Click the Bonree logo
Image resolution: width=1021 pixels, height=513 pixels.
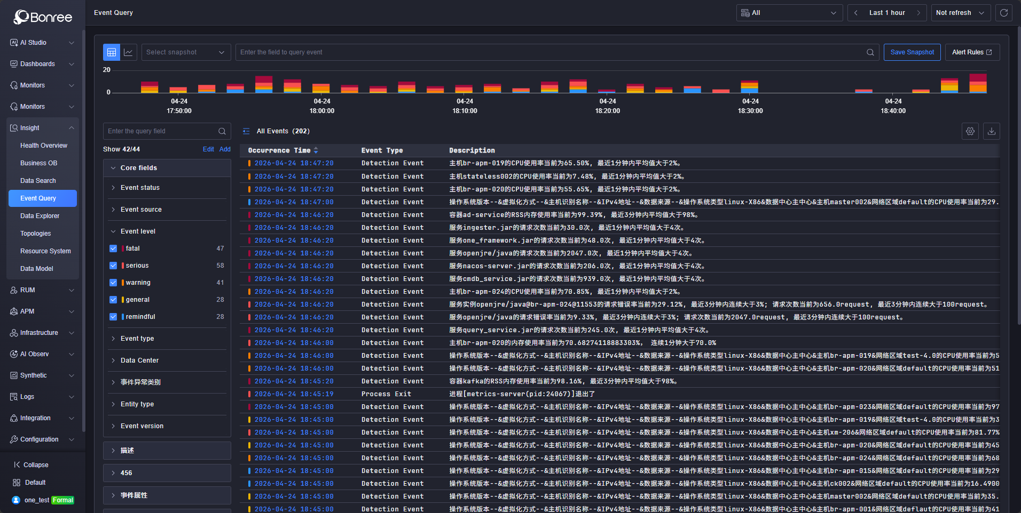[43, 17]
